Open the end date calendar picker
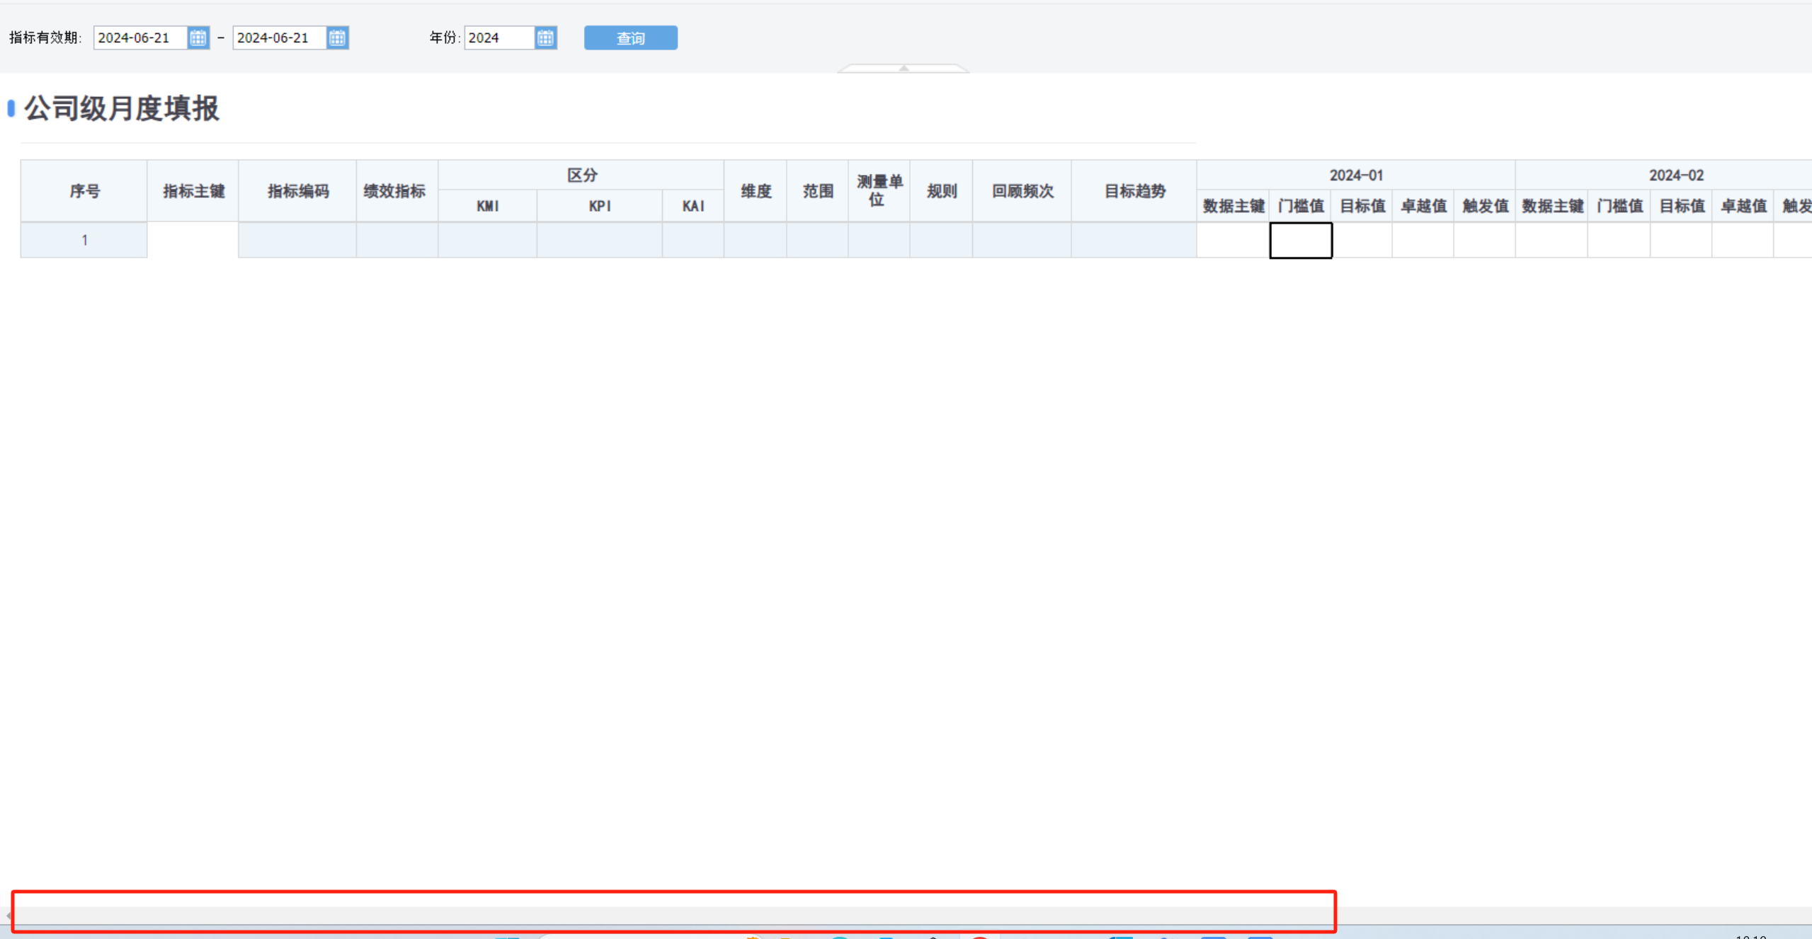 click(337, 38)
